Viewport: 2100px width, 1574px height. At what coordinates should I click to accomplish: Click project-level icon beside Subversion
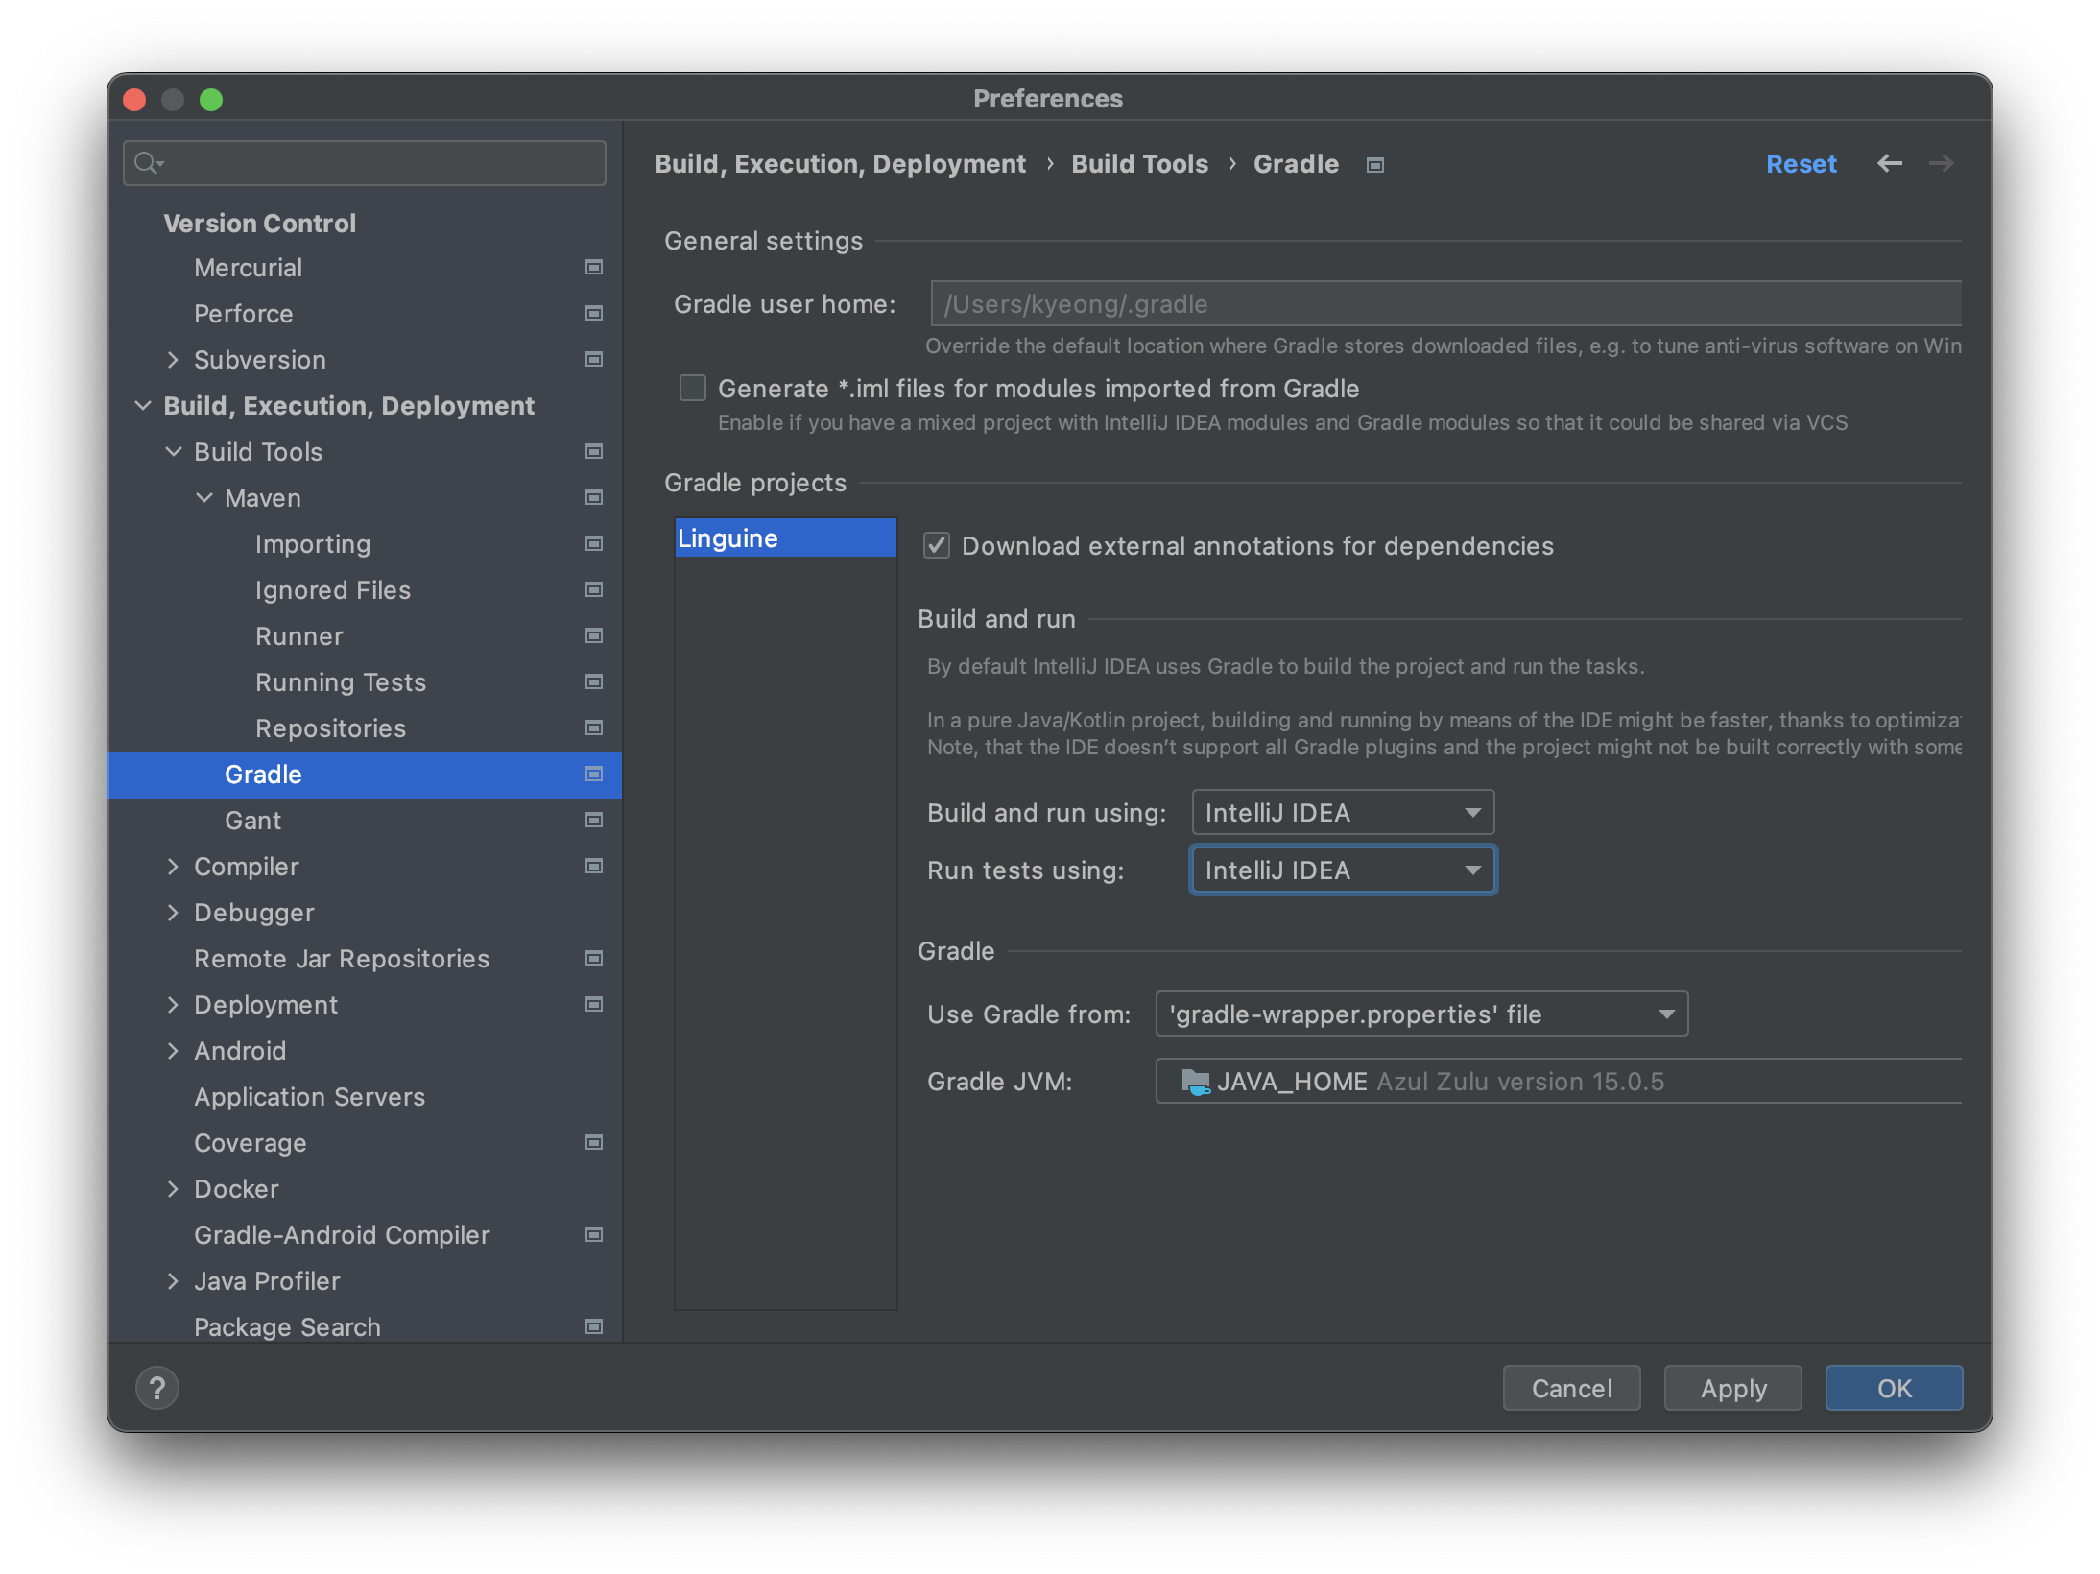tap(594, 360)
